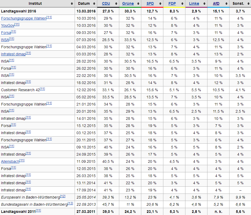This screenshot has width=251, height=215.
Task: Select date cell 22.09.2013
Action: 86,205
